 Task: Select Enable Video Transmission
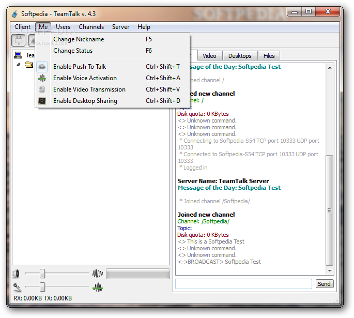[x=112, y=89]
